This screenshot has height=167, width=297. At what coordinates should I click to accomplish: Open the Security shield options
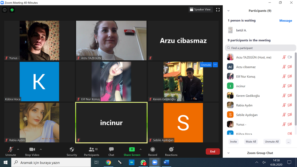[x=72, y=151]
